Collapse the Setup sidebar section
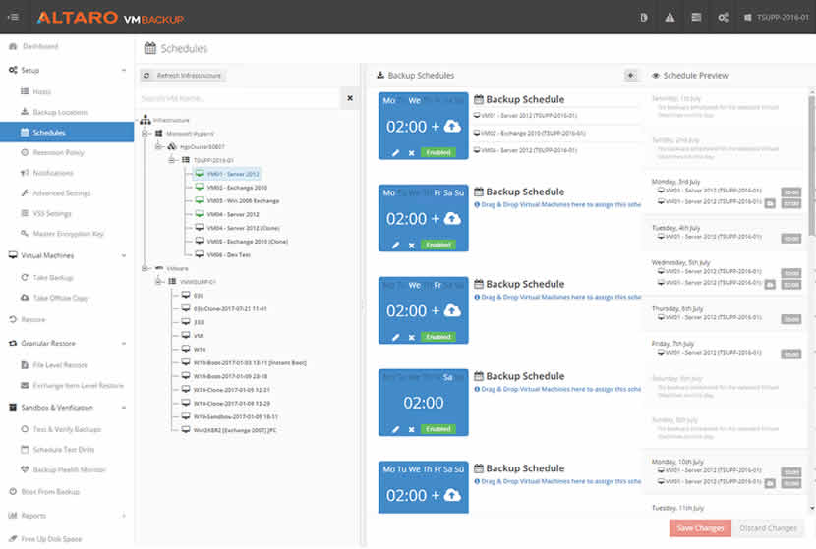816x549 pixels. [124, 70]
